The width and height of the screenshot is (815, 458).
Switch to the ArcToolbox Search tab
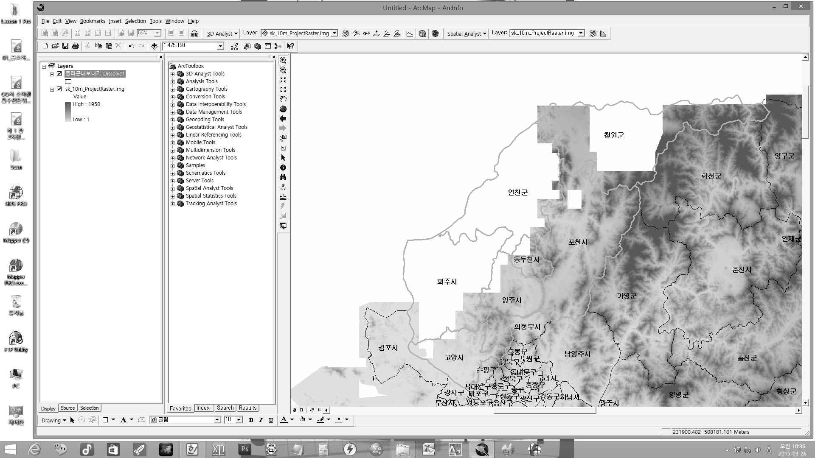coord(225,408)
